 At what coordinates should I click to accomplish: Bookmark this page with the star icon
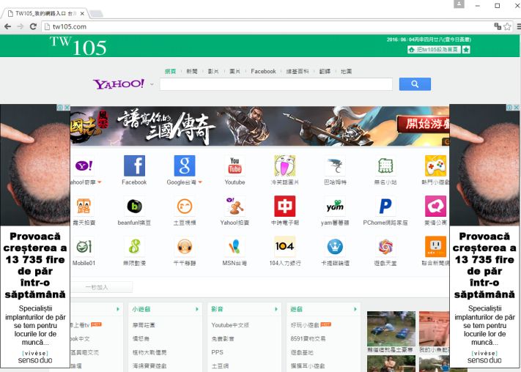click(507, 26)
